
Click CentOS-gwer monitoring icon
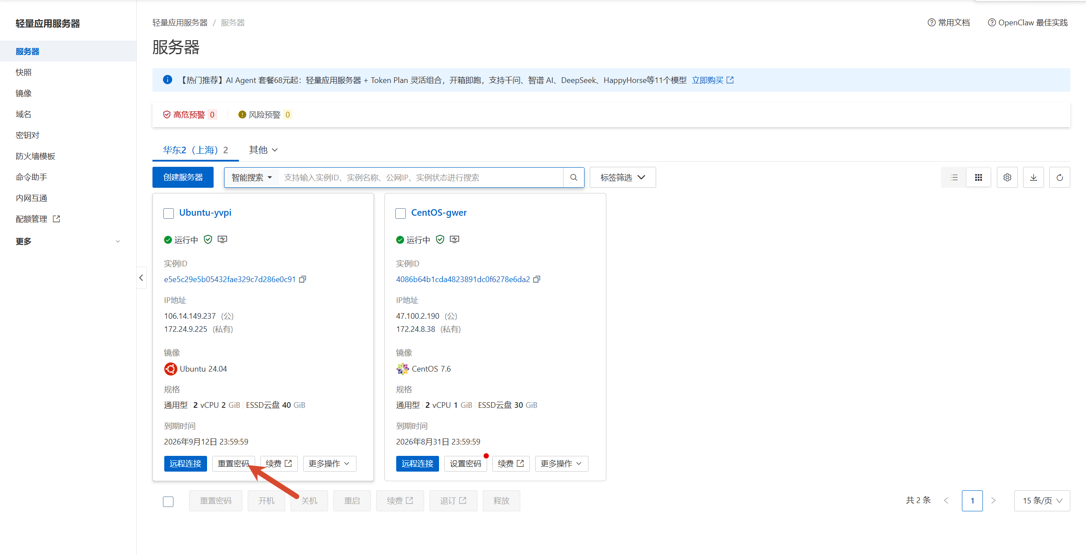454,239
